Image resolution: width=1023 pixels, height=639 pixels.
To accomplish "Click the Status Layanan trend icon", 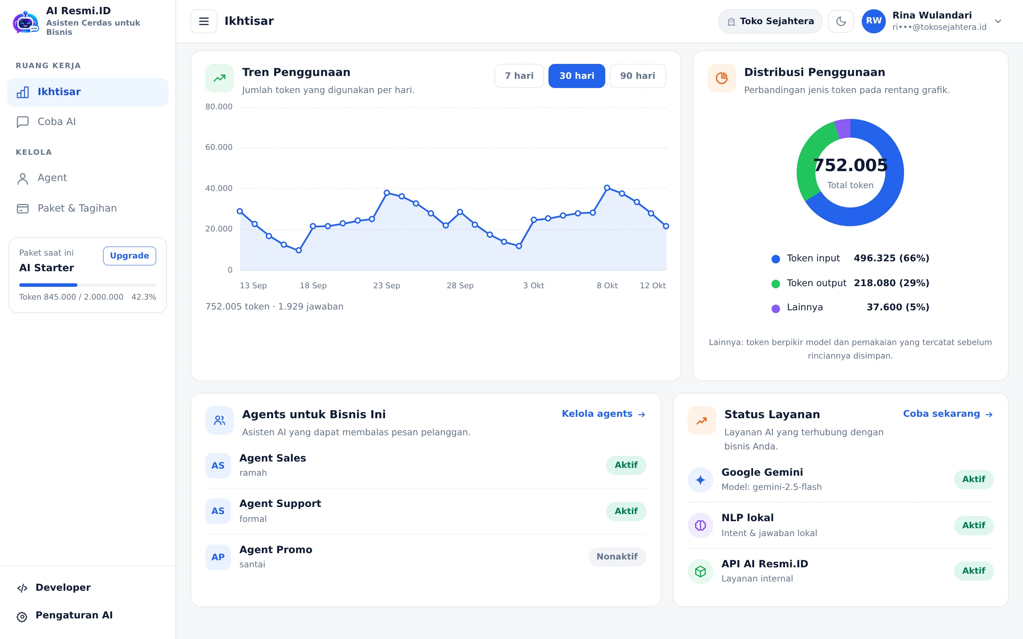I will pyautogui.click(x=702, y=420).
